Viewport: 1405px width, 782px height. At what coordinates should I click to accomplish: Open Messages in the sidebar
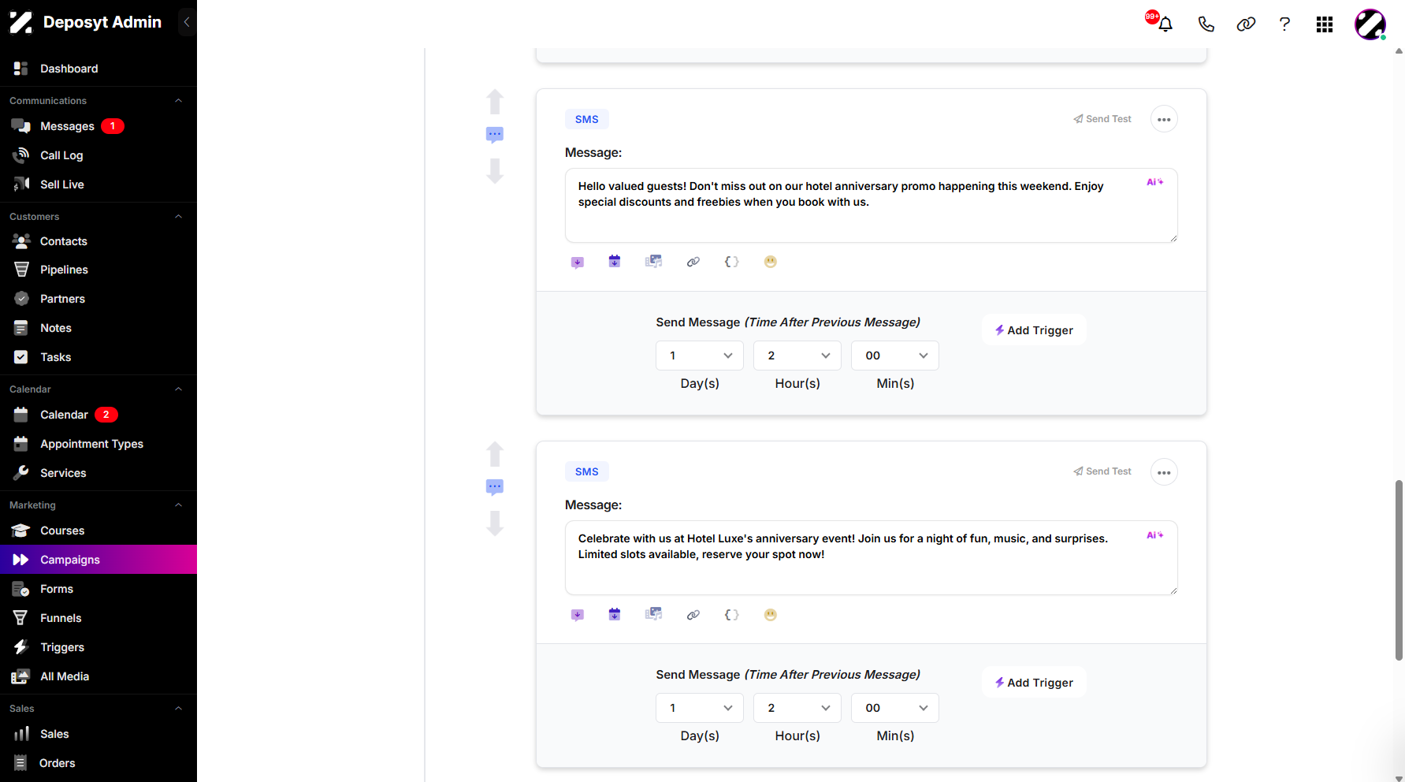[x=98, y=126]
